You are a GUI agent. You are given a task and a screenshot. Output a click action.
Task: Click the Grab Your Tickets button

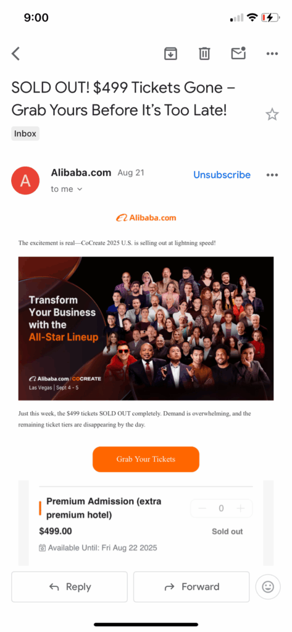click(146, 459)
